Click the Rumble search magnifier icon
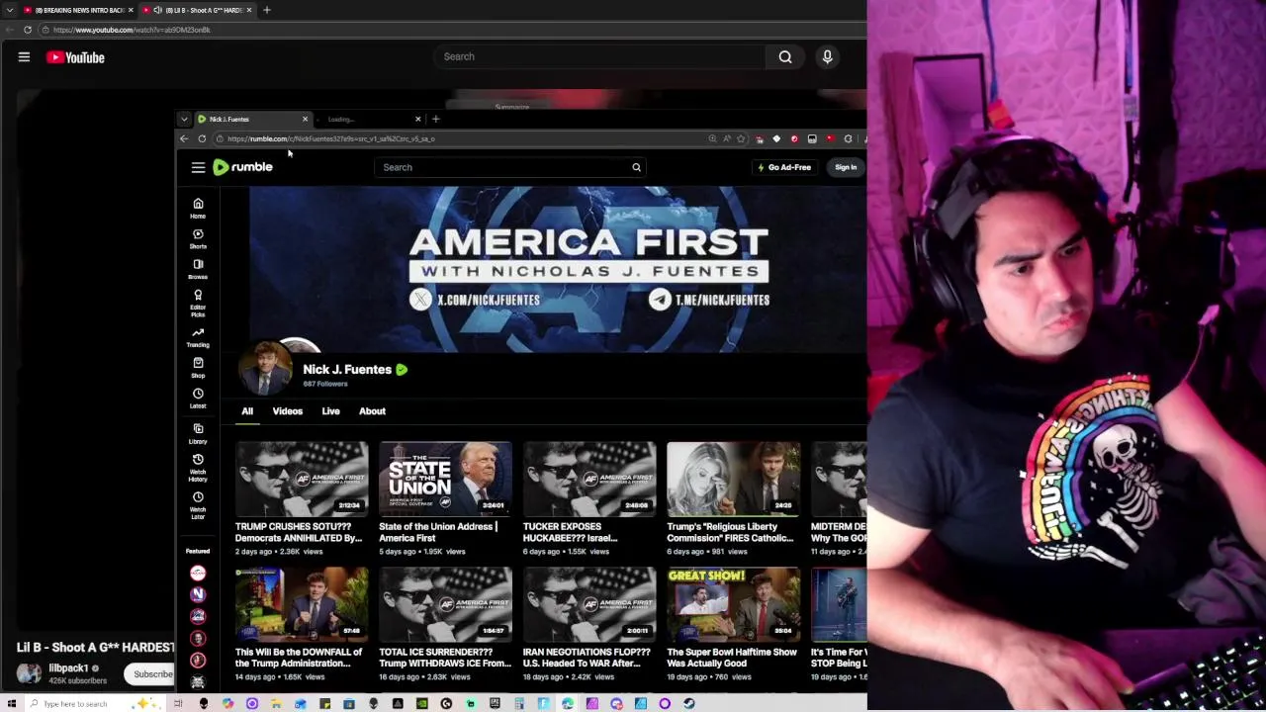The image size is (1266, 712). coord(637,167)
